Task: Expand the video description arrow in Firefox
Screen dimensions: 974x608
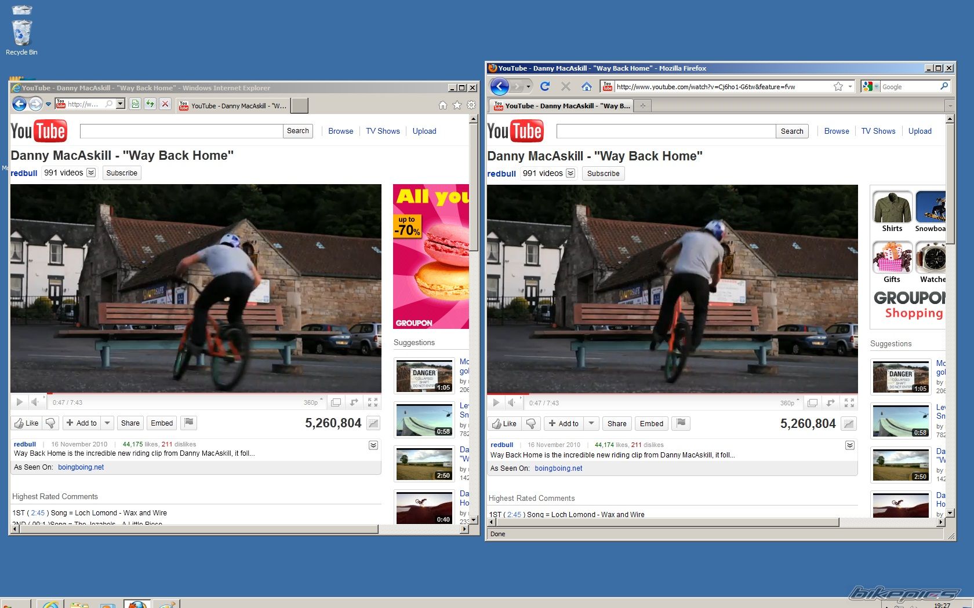Action: click(849, 445)
